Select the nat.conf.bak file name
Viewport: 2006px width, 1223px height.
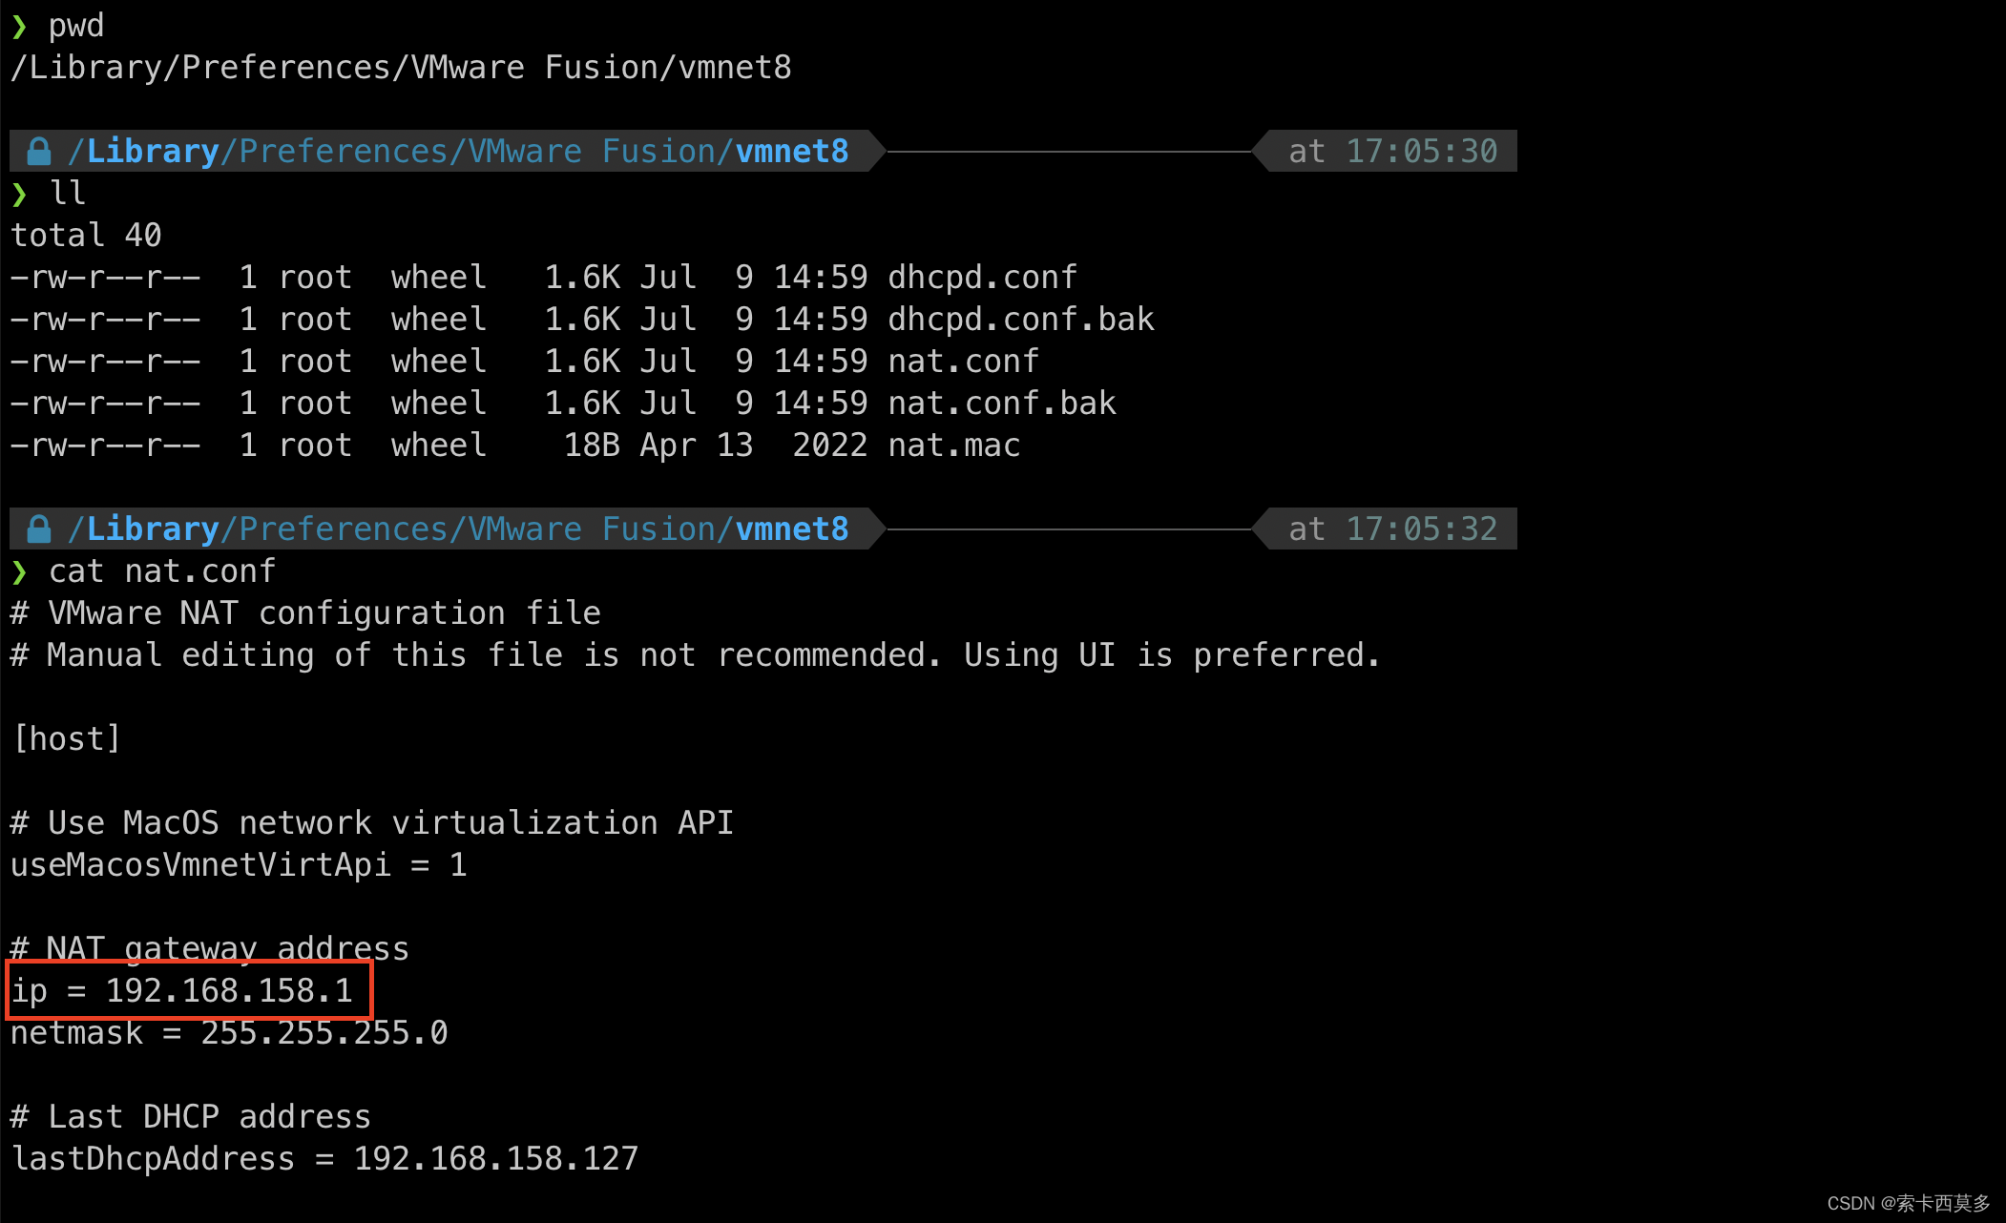point(1002,403)
